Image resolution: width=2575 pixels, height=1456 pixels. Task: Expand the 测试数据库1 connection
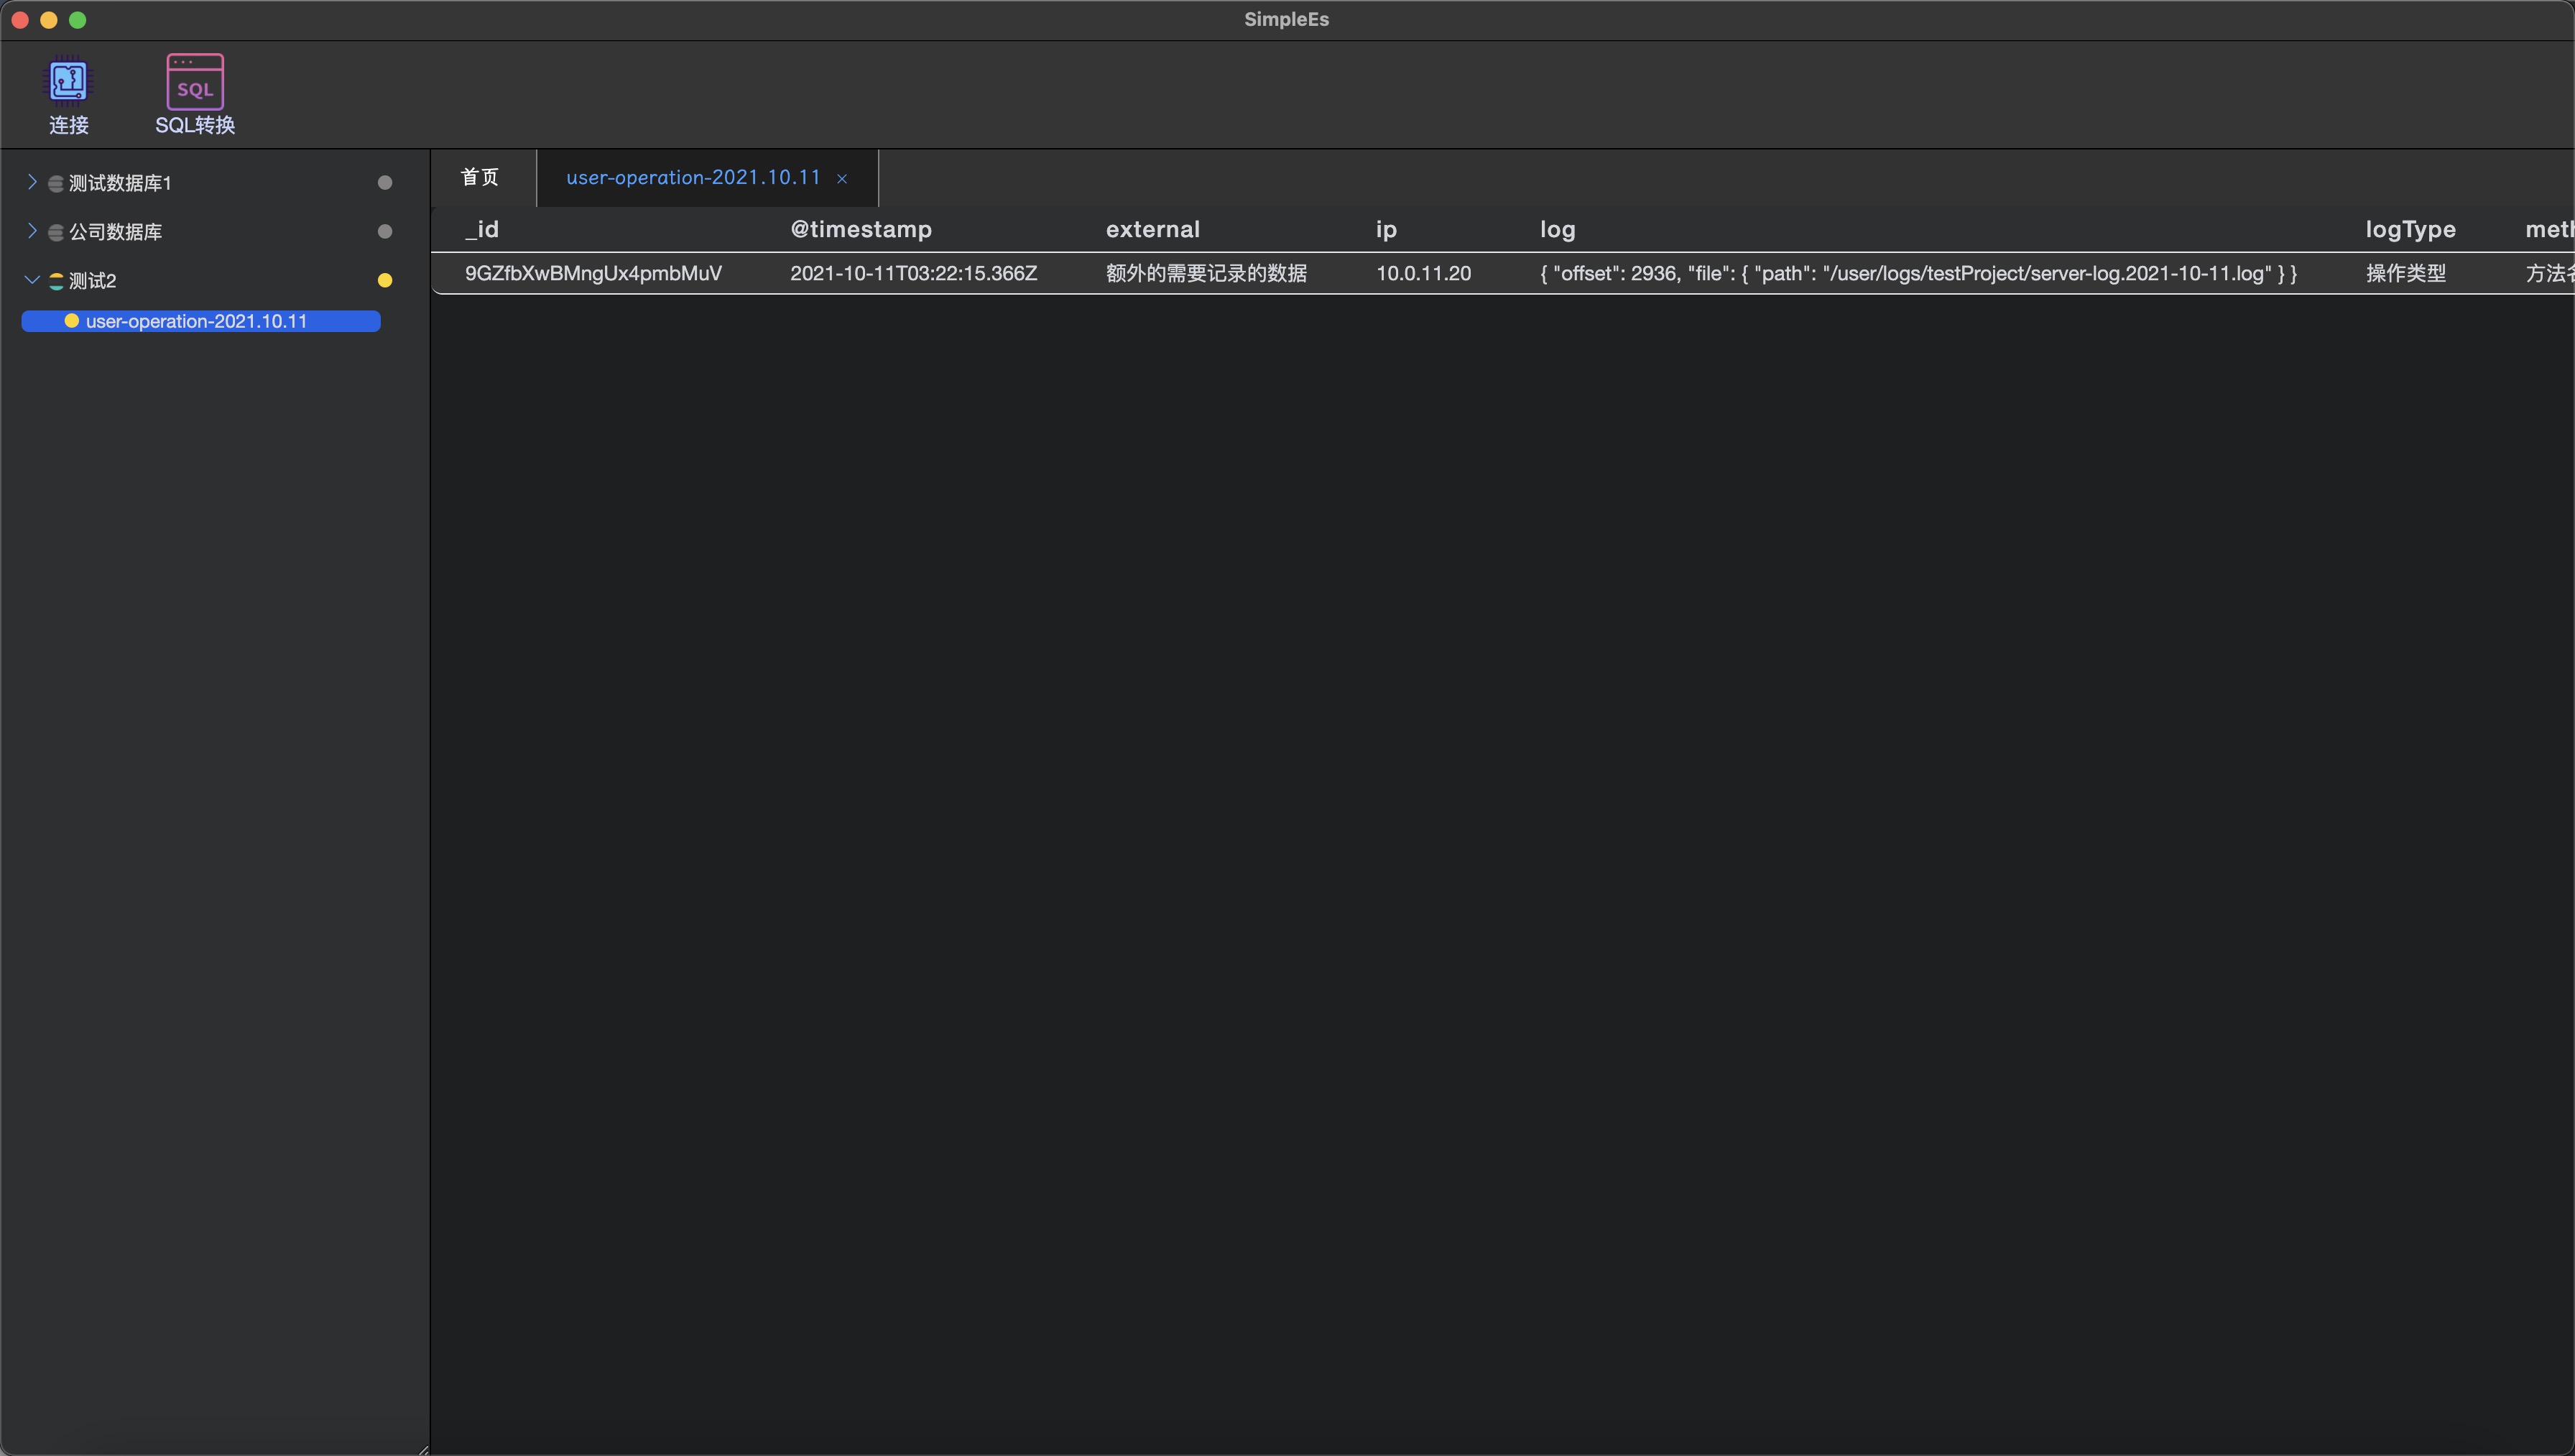point(32,182)
